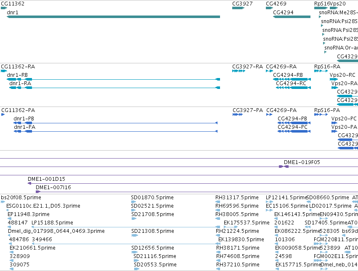358x271 pixels.
Task: Click the purple arrow glyphs under DME1-019F05
Action: point(284,167)
